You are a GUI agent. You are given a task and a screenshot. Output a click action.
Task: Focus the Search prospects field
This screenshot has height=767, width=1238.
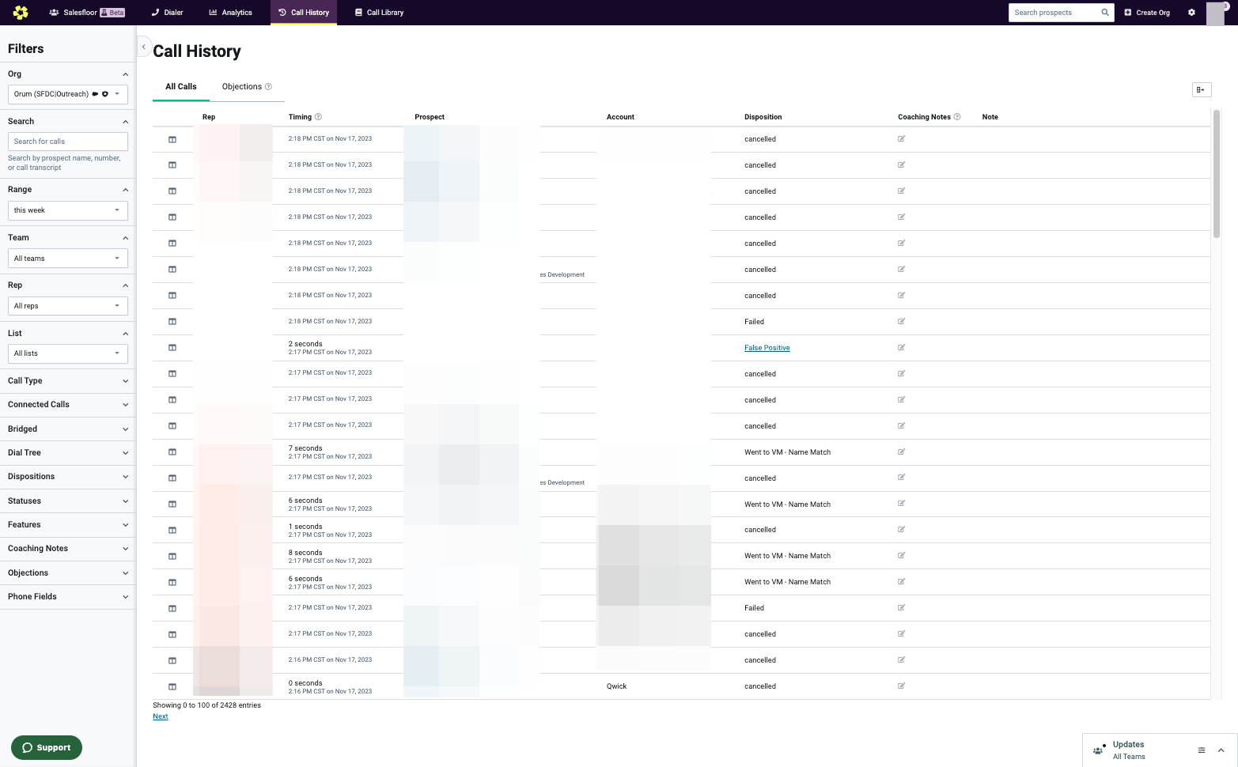(1055, 13)
